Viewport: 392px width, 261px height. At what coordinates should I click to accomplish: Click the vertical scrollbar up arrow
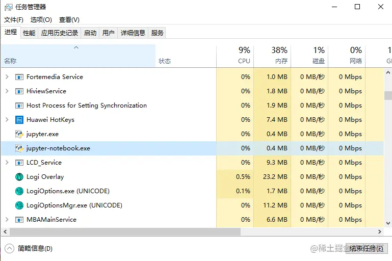tap(388, 73)
